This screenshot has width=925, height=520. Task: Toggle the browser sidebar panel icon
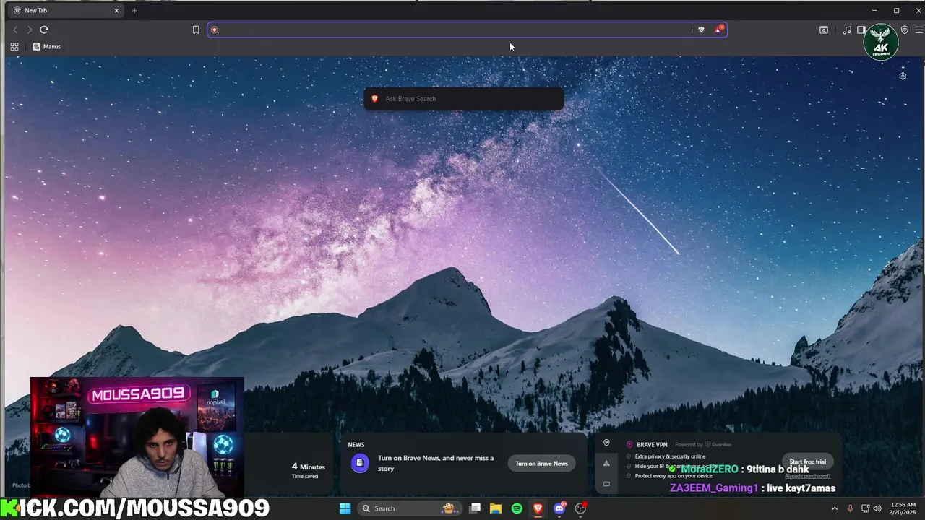click(861, 30)
